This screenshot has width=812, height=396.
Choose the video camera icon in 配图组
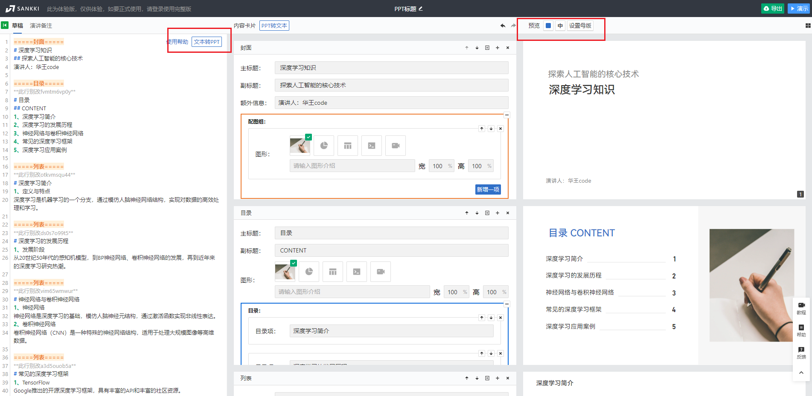[x=396, y=146]
